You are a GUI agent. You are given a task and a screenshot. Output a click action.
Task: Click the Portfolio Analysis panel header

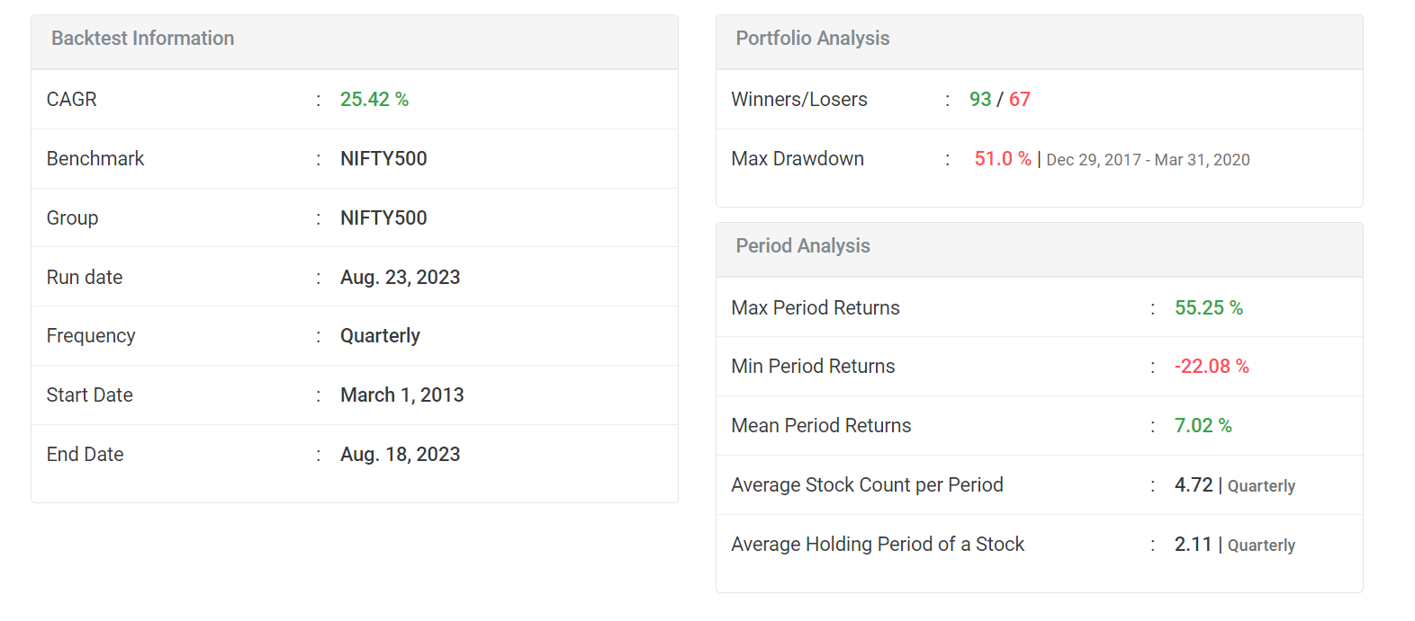[x=812, y=39]
